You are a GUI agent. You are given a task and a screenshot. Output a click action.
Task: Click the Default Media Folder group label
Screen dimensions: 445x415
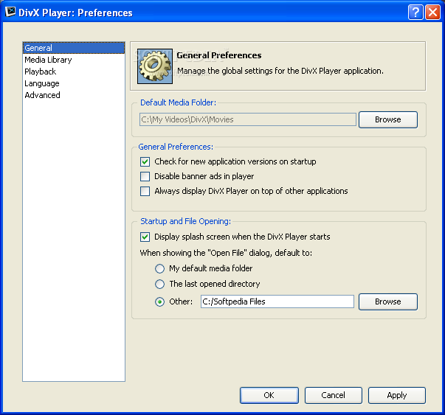179,102
